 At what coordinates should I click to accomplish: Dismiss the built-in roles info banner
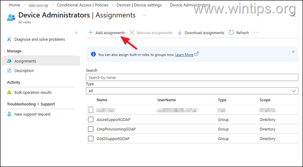293,52
